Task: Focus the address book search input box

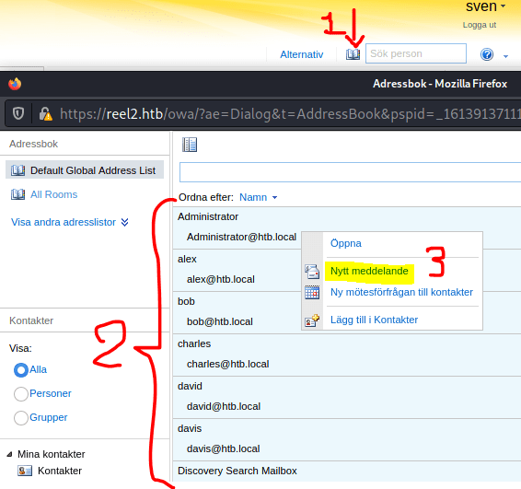Action: click(x=350, y=172)
